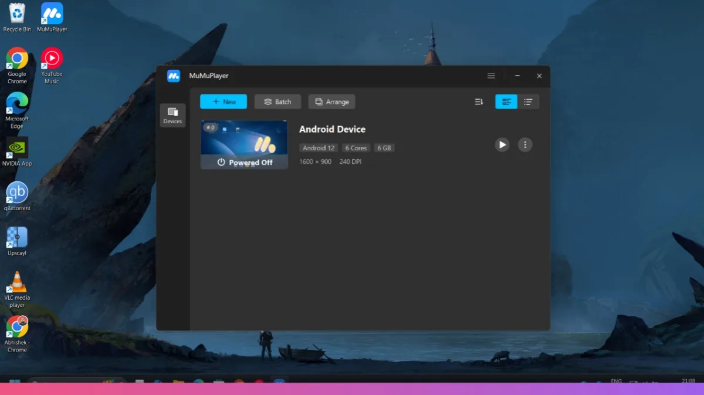Switch to compact list view
The image size is (704, 395).
528,102
